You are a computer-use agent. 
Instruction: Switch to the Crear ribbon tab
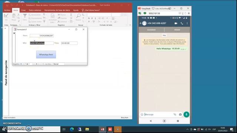pyautogui.click(x=23, y=10)
